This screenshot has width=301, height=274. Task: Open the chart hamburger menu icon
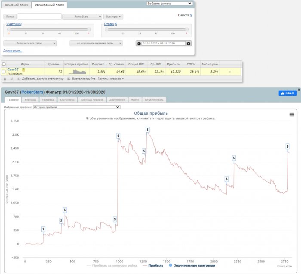(x=292, y=114)
